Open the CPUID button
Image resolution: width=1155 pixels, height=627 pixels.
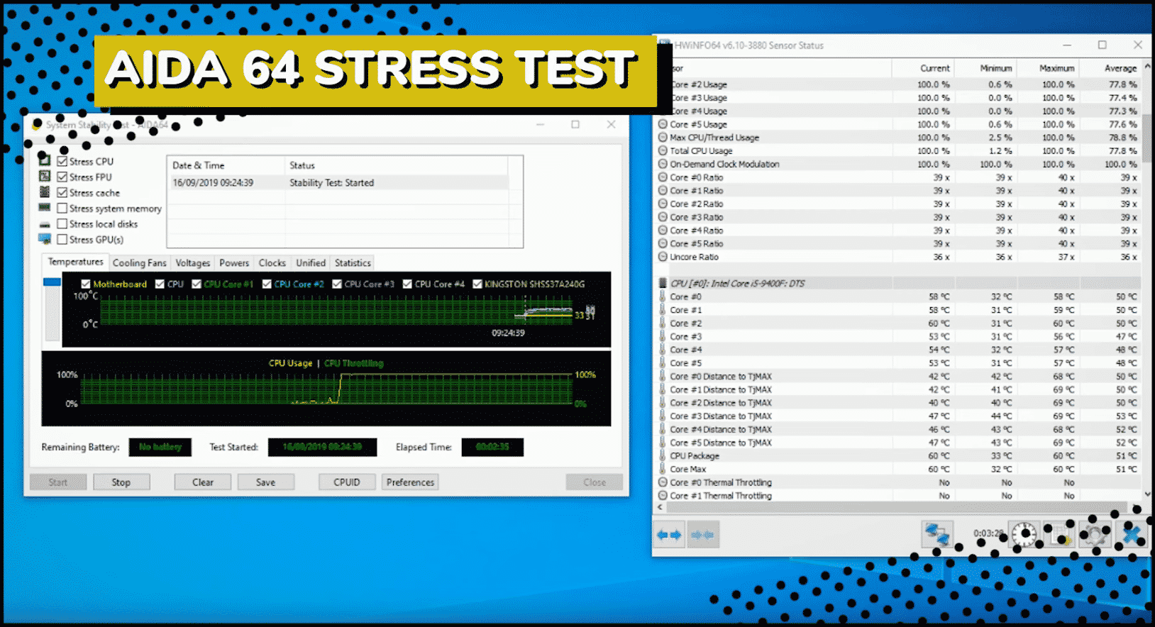[347, 482]
